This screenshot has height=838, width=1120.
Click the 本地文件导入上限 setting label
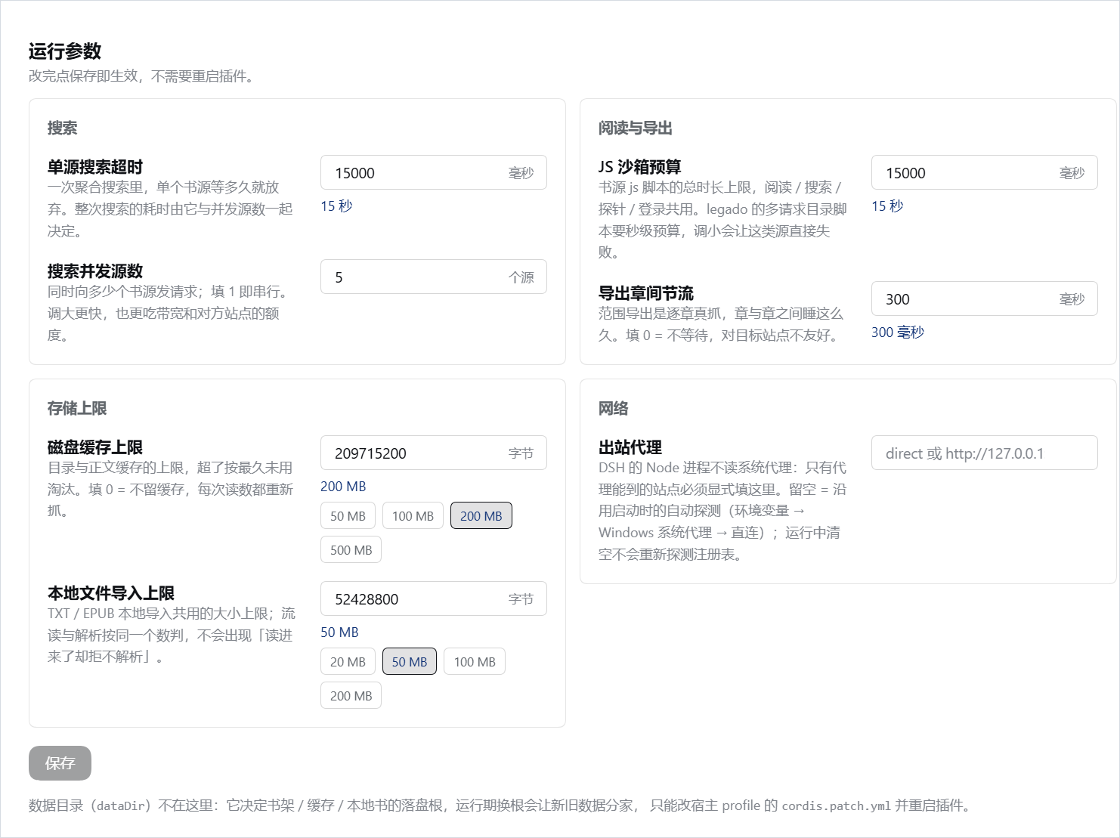pos(111,593)
